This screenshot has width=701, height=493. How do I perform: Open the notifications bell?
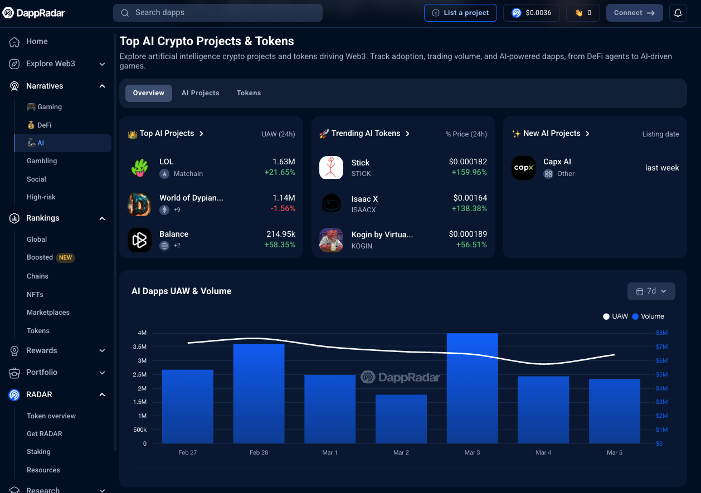coord(678,13)
